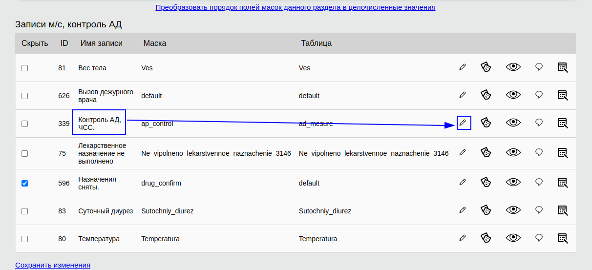Check the hide checkbox for Вес тела

coord(25,68)
